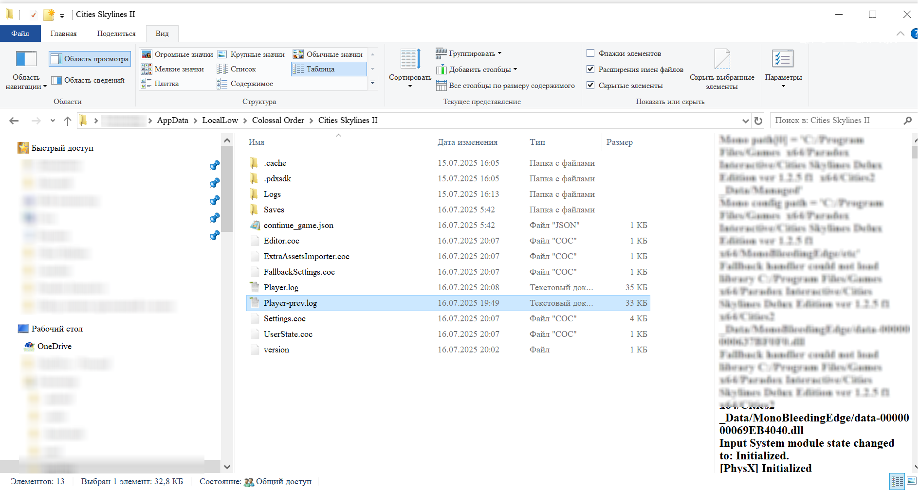
Task: Select Рабочий стол in the navigation pane
Action: (57, 329)
